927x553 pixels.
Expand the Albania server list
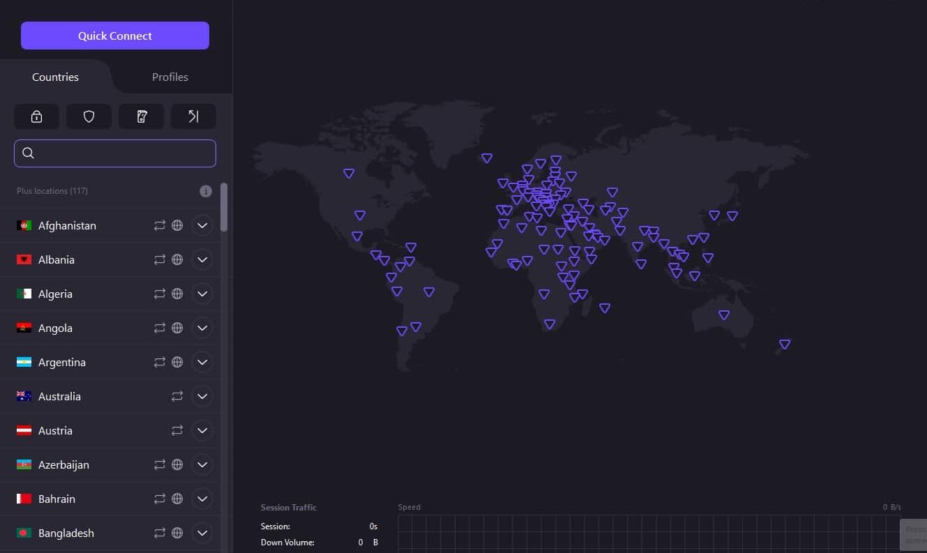tap(202, 259)
